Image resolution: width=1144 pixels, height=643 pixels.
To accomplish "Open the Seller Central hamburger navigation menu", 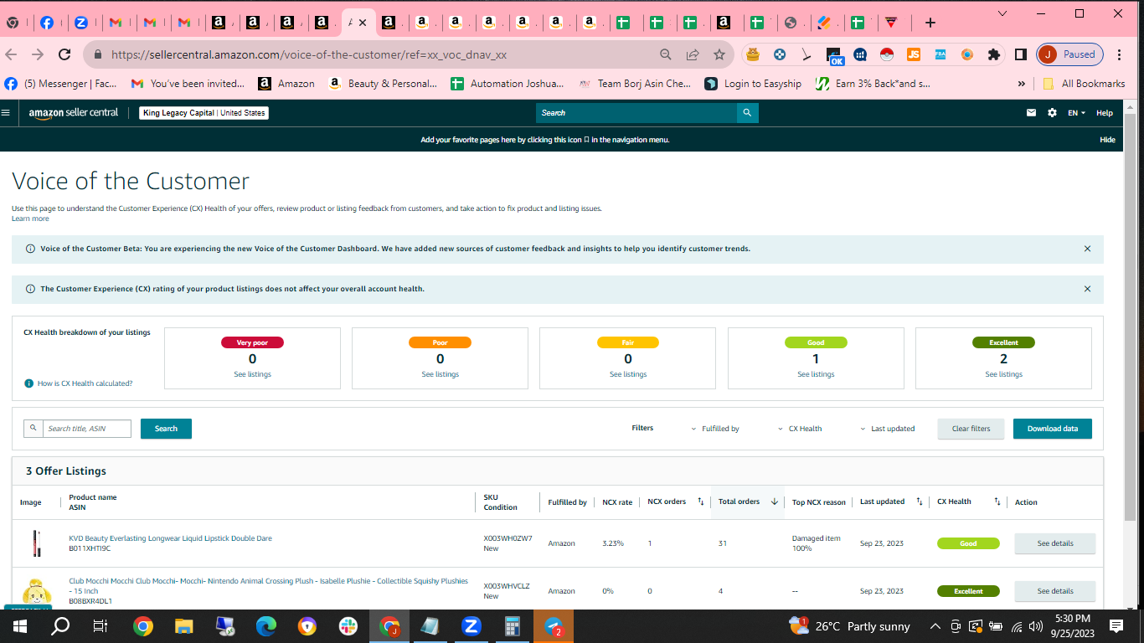I will 6,112.
